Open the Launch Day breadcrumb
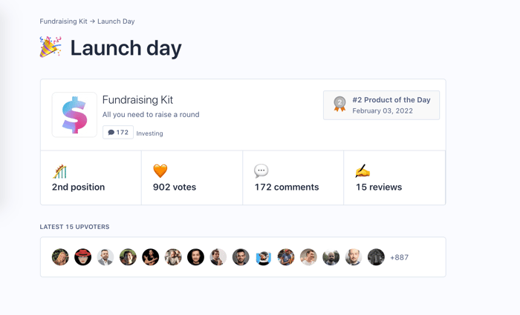 click(x=116, y=21)
